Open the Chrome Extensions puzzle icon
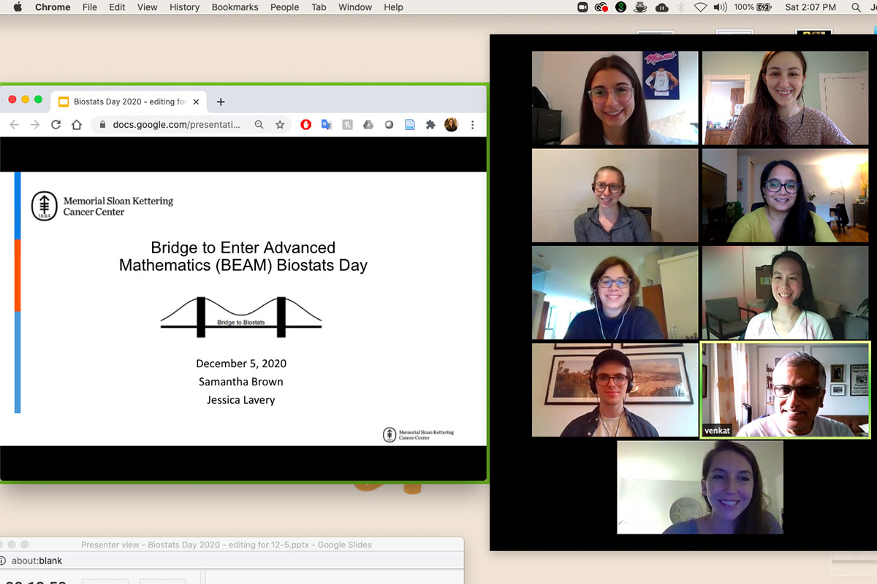Image resolution: width=877 pixels, height=584 pixels. [430, 125]
